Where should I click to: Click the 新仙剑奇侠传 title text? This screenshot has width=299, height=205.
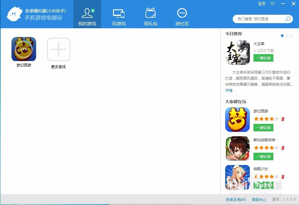tap(264, 140)
